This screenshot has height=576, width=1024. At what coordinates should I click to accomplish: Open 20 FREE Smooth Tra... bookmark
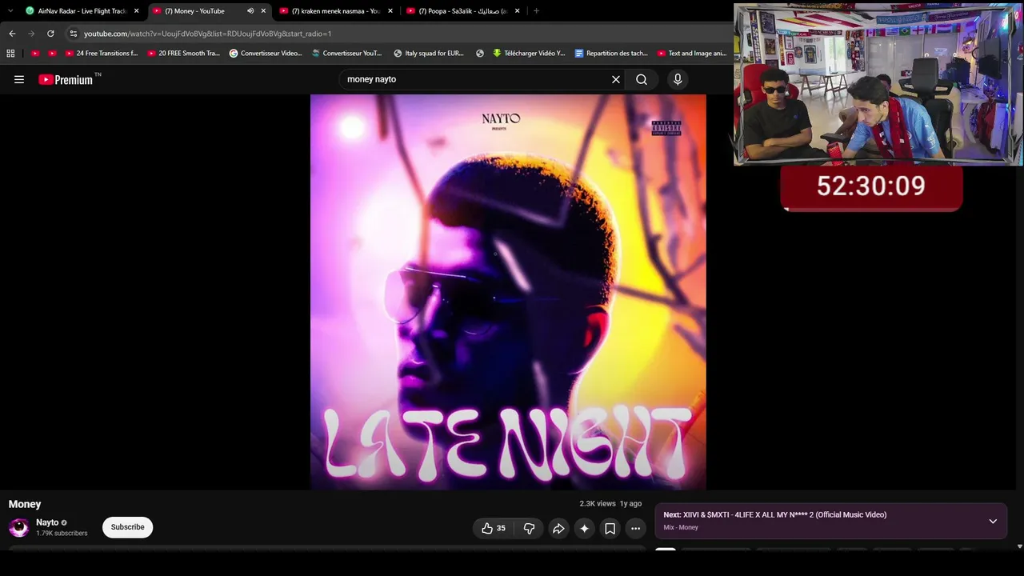(x=184, y=54)
